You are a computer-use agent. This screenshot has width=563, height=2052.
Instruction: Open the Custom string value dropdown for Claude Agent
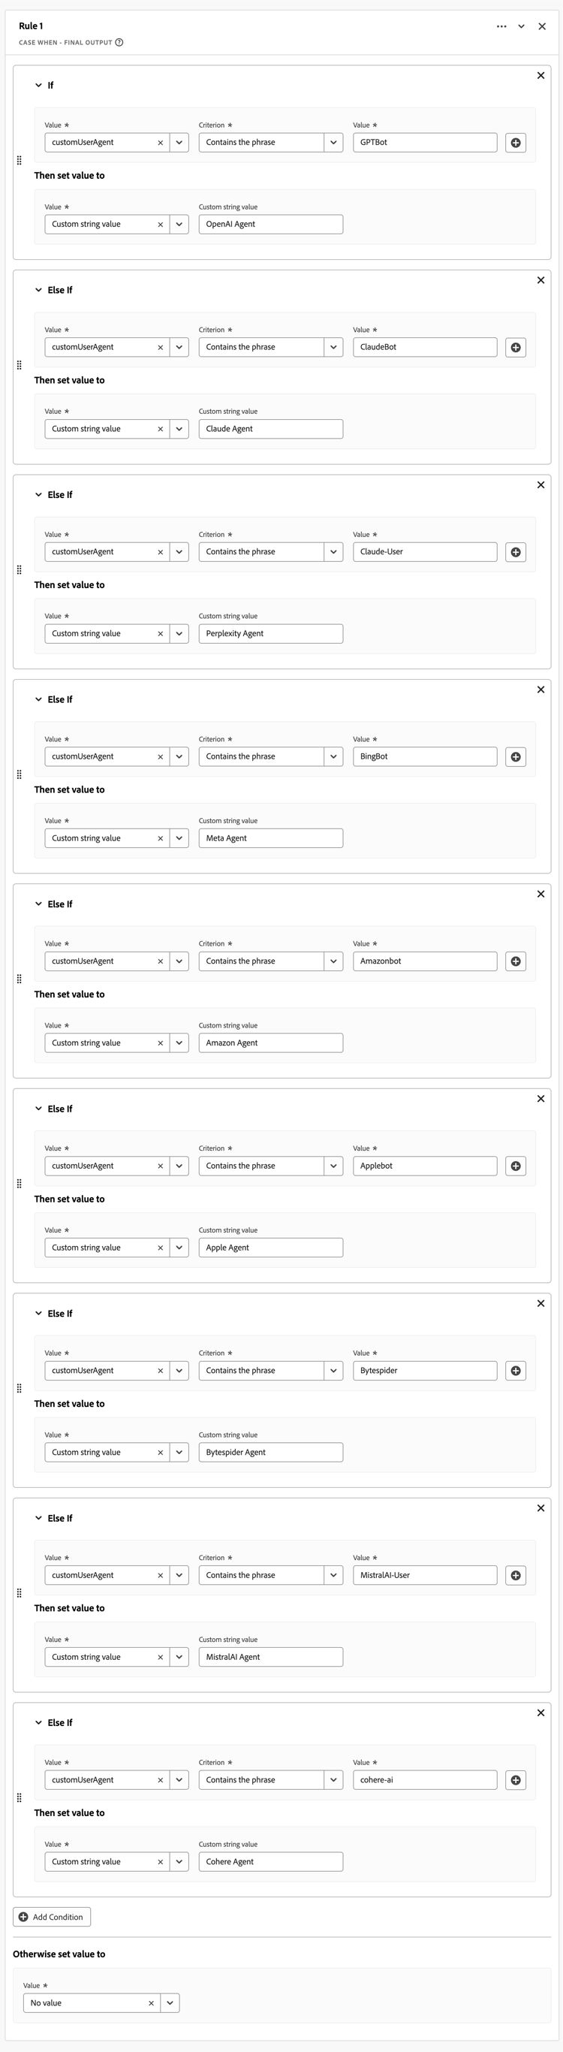(179, 429)
